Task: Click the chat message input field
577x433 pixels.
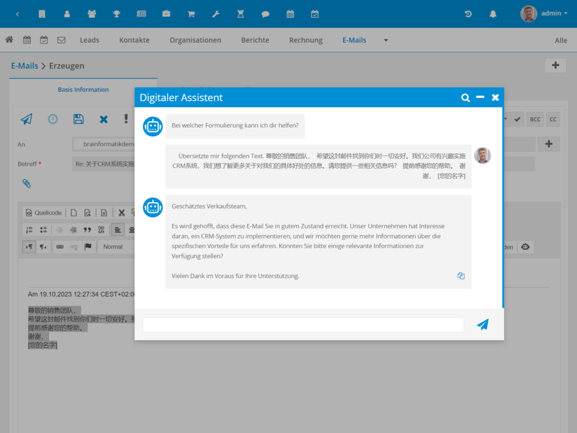Action: tap(303, 325)
